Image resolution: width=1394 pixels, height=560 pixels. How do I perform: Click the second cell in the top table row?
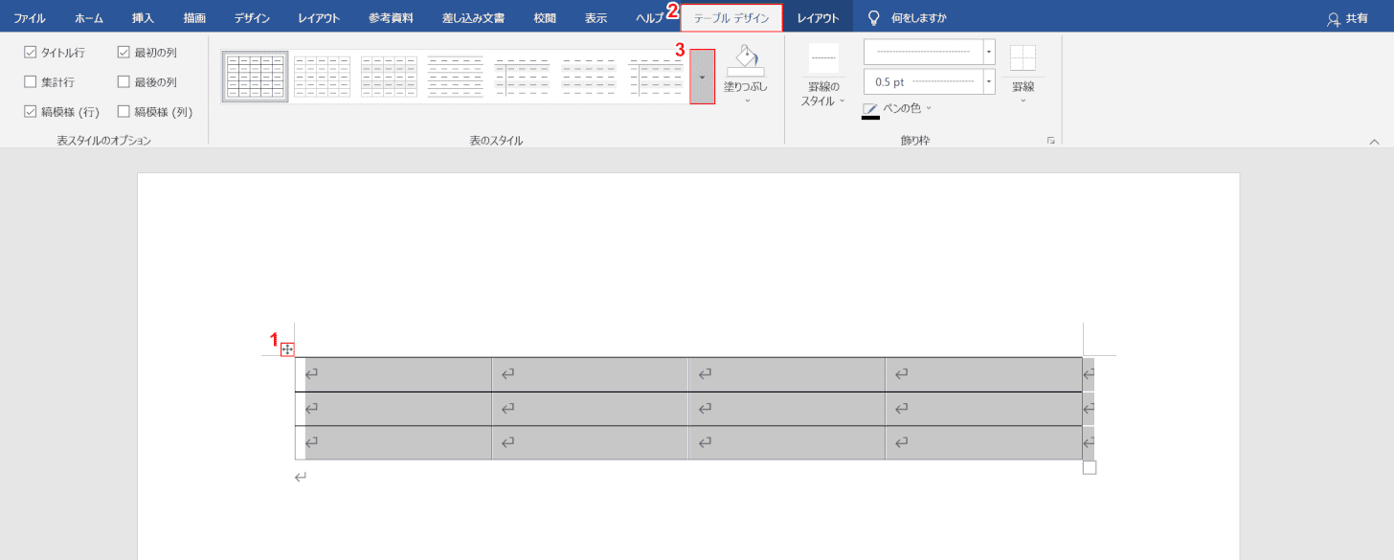point(590,374)
